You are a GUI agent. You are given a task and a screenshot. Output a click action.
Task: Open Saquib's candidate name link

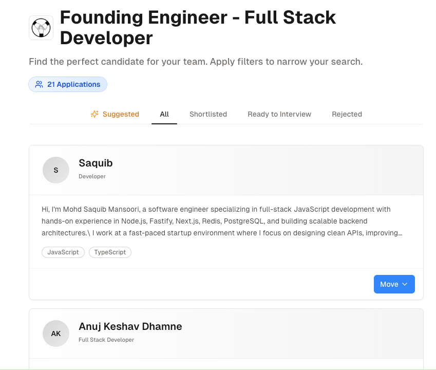click(96, 163)
